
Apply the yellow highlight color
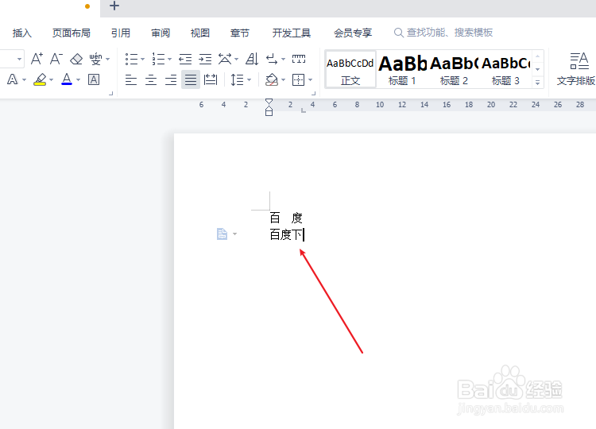(x=40, y=79)
